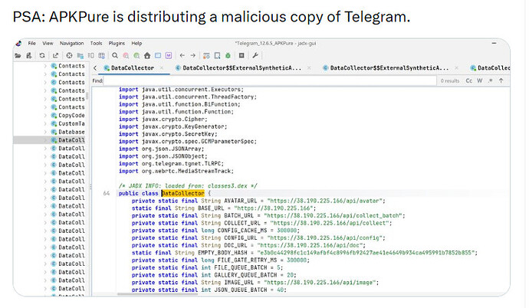This screenshot has width=529, height=308.
Task: Click the class icon beside Database
Action: tap(54, 132)
